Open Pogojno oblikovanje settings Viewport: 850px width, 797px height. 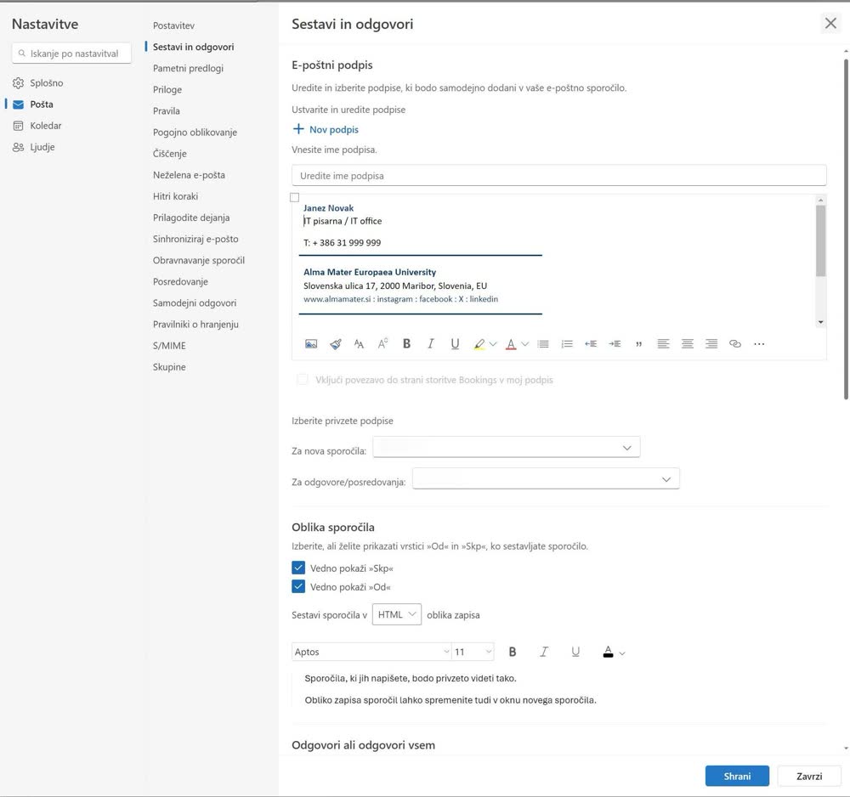point(195,133)
